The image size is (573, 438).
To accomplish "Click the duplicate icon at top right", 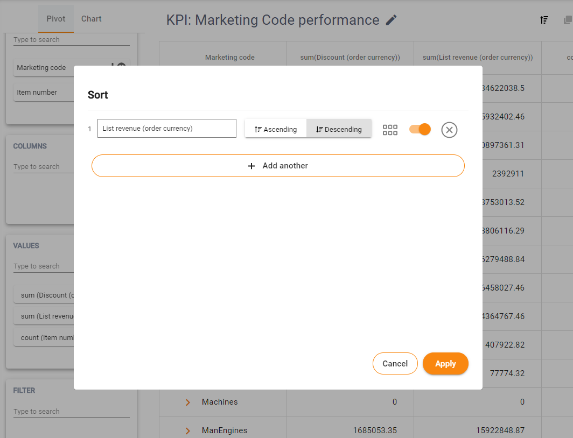I will [567, 20].
